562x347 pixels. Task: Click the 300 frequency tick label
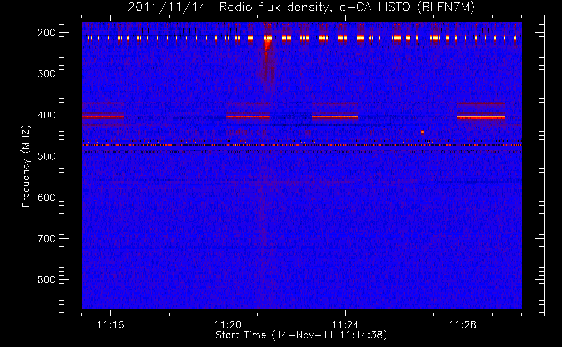pos(46,74)
